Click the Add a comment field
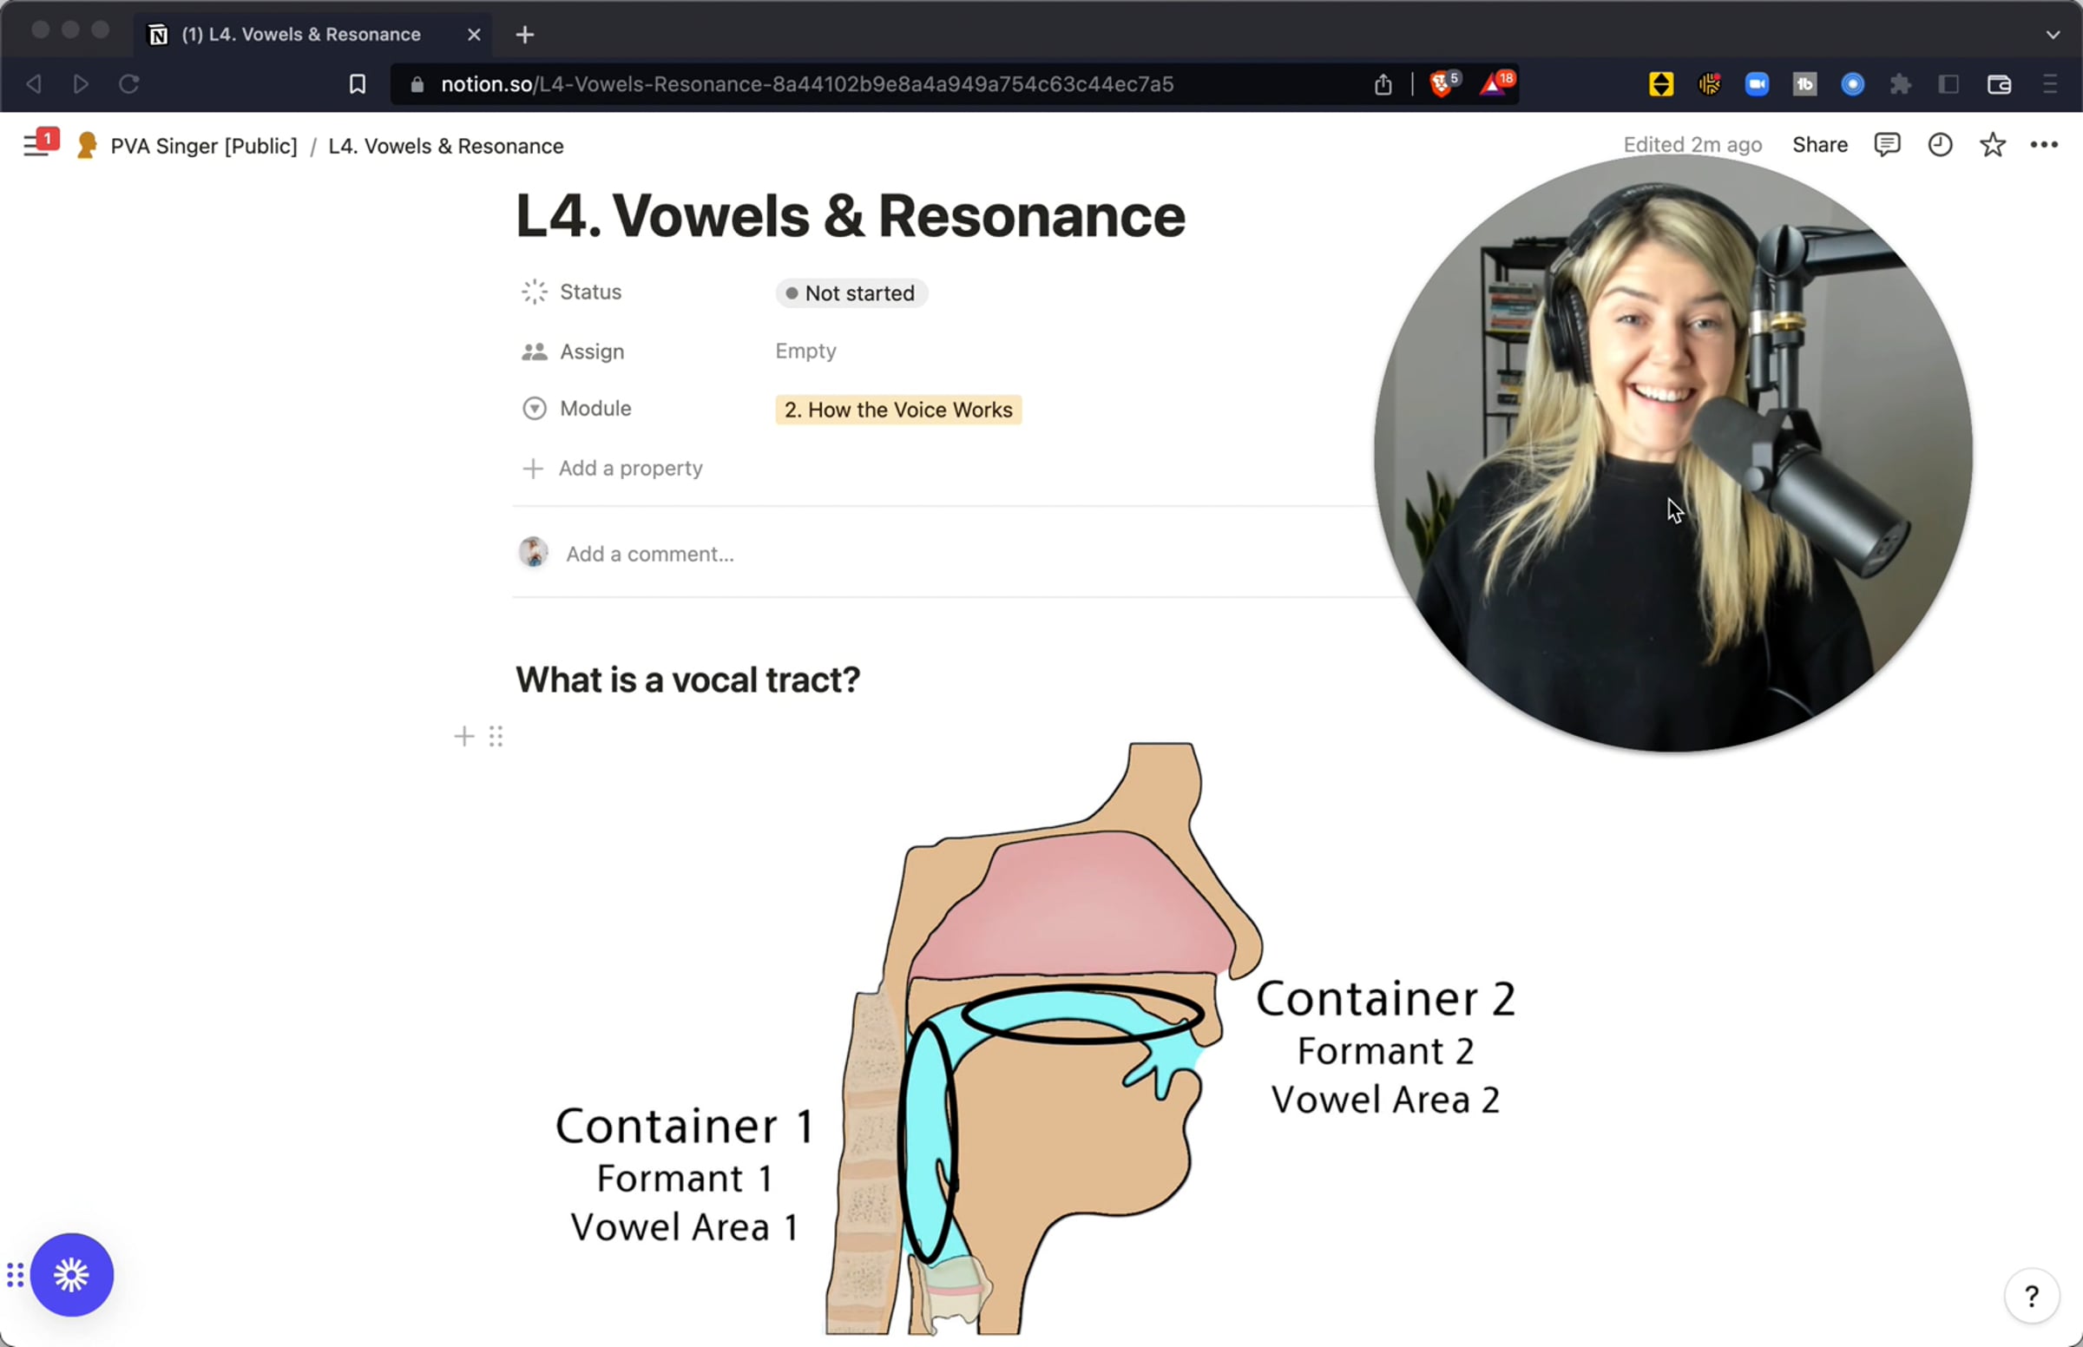This screenshot has width=2083, height=1347. click(x=650, y=555)
